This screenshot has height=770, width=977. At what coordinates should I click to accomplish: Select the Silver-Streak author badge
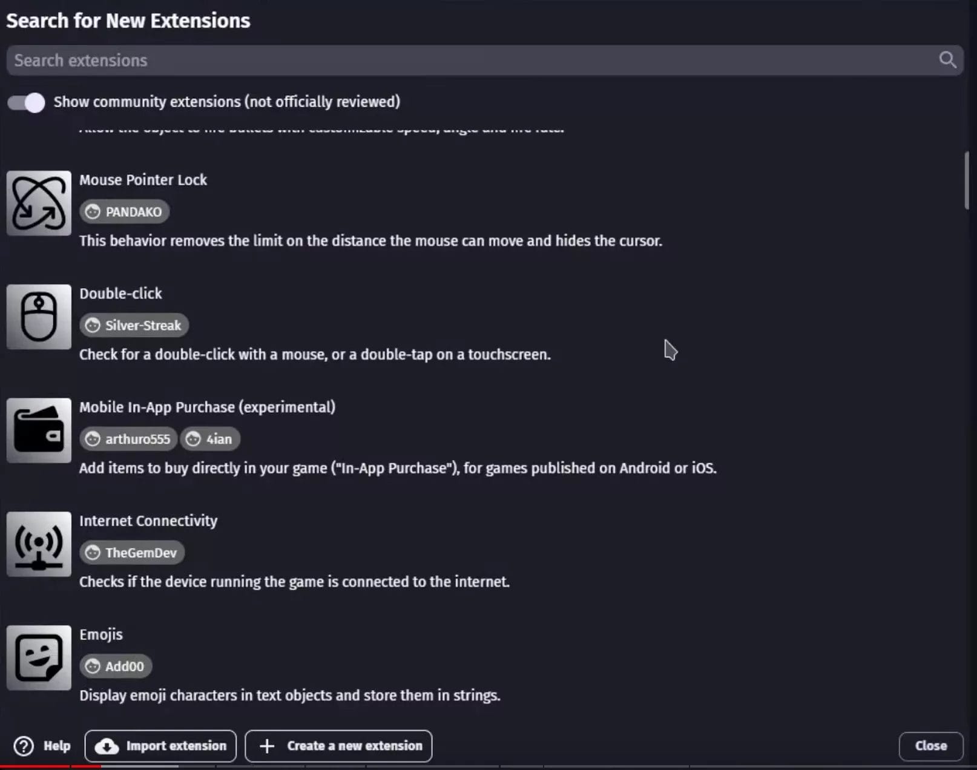(x=134, y=325)
